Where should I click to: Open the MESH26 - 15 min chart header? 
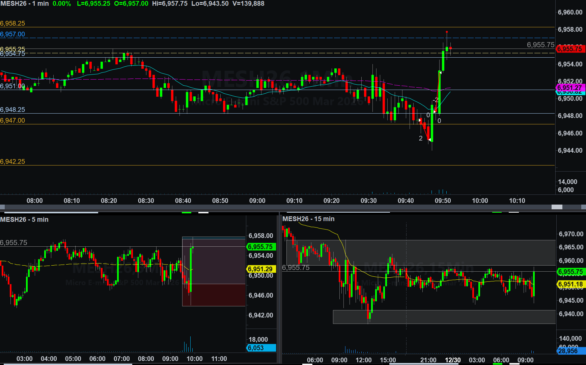308,219
